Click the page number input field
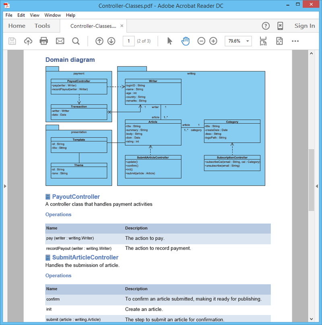Screen dimensions: 322x325 128,41
